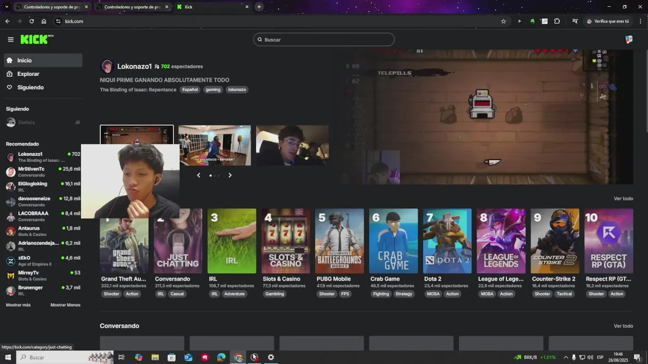Viewport: 648px width, 364px height.
Task: Open the Inicio sidebar item
Action: [44, 60]
